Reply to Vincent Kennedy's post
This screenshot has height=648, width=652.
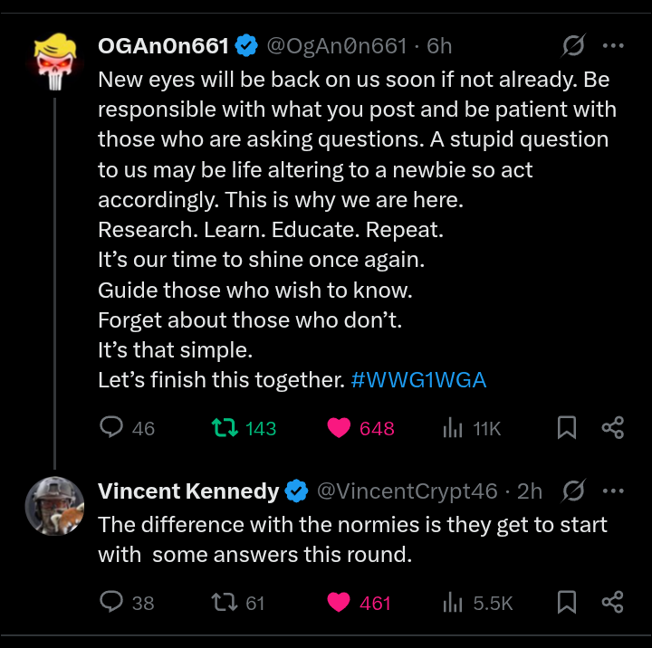click(111, 602)
